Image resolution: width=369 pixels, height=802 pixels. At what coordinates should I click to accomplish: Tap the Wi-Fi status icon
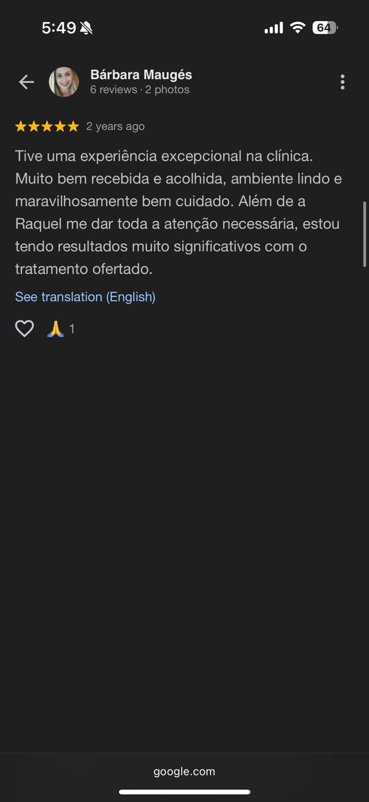[297, 28]
